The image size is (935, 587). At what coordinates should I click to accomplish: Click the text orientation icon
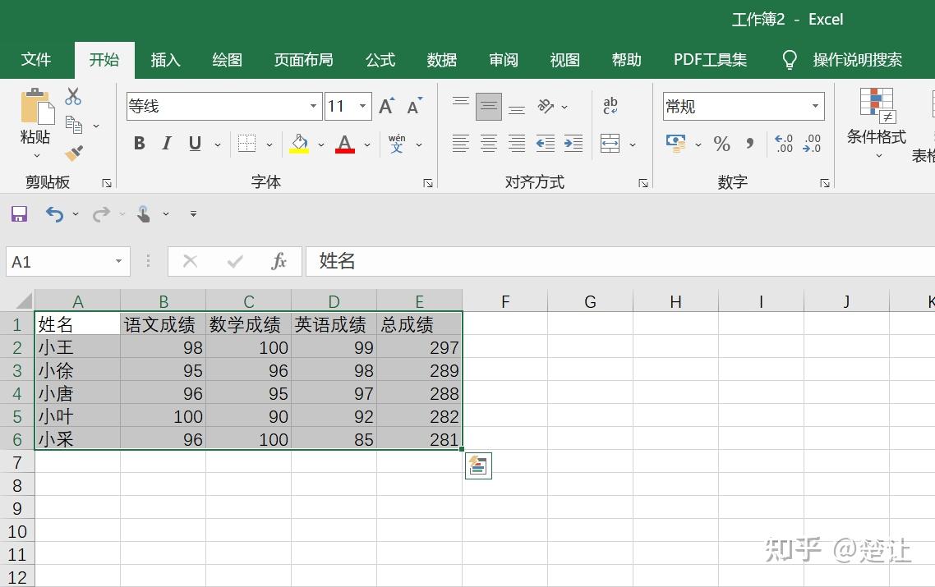[x=546, y=107]
